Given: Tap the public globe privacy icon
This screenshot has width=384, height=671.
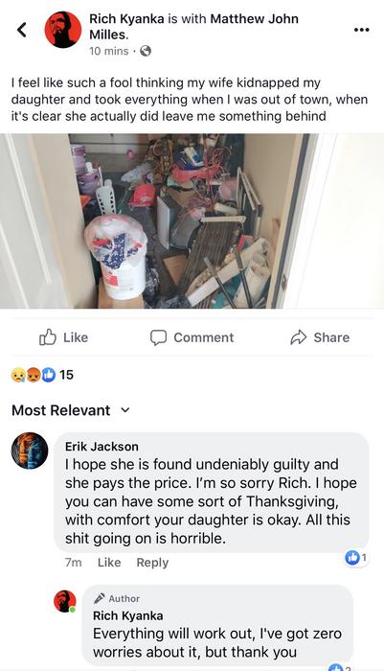Looking at the screenshot, I should [x=146, y=52].
